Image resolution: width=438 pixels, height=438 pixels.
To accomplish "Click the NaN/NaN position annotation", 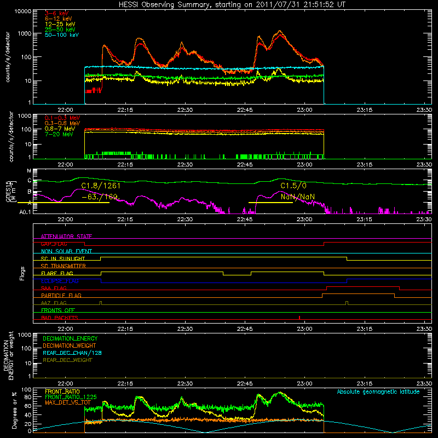I will tap(298, 197).
